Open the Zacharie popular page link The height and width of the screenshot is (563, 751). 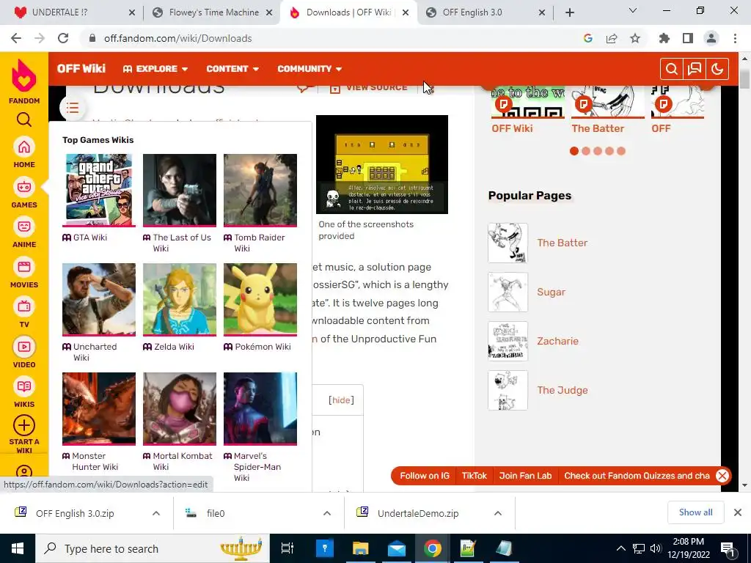558,341
